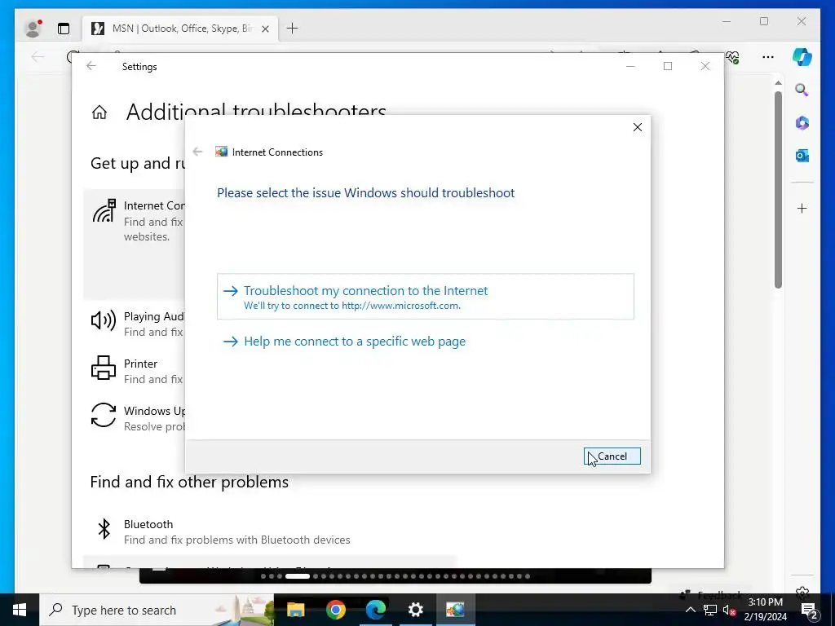Open Edge profile avatar icon
Screen dimensions: 835x626
pyautogui.click(x=33, y=29)
